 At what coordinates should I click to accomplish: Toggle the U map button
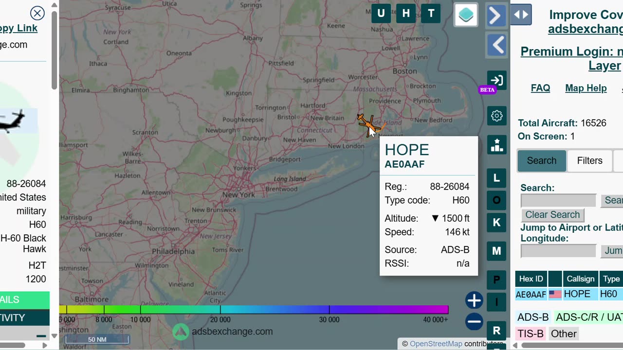[381, 14]
